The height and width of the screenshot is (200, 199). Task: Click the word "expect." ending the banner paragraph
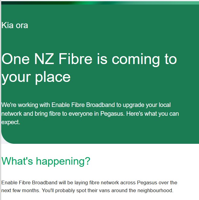coord(11,123)
